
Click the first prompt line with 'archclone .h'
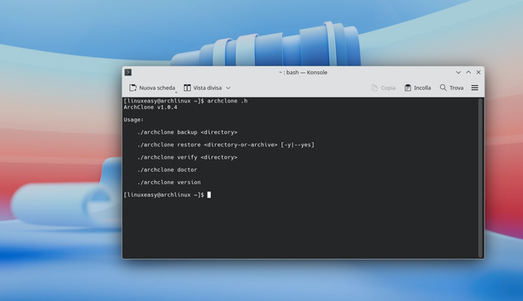(x=185, y=101)
